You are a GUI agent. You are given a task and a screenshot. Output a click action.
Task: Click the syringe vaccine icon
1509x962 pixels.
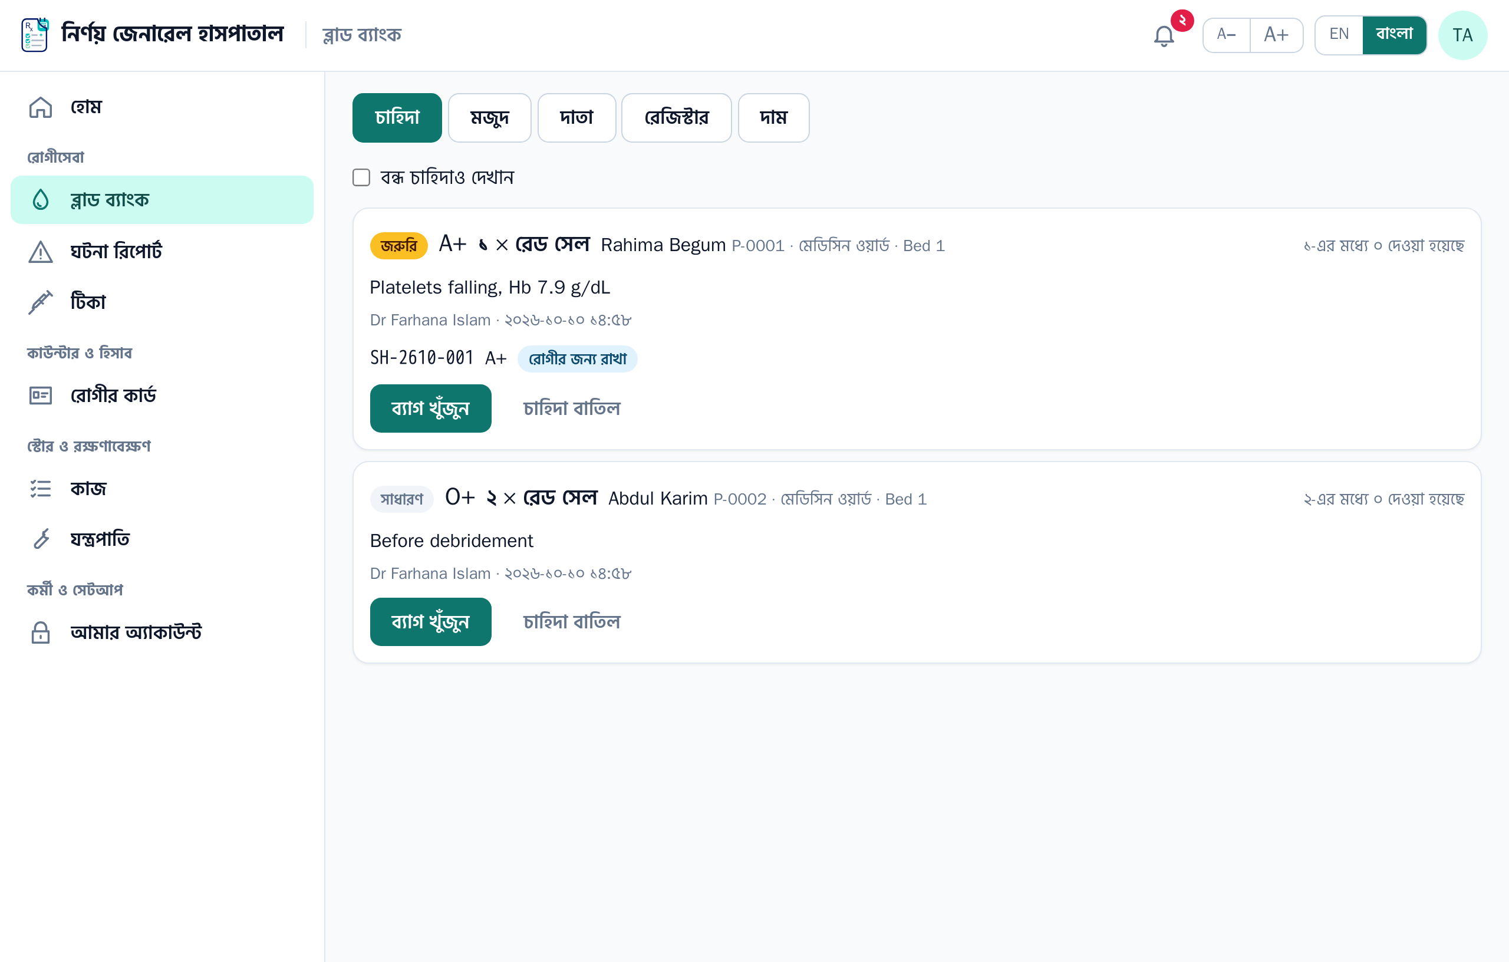point(41,302)
